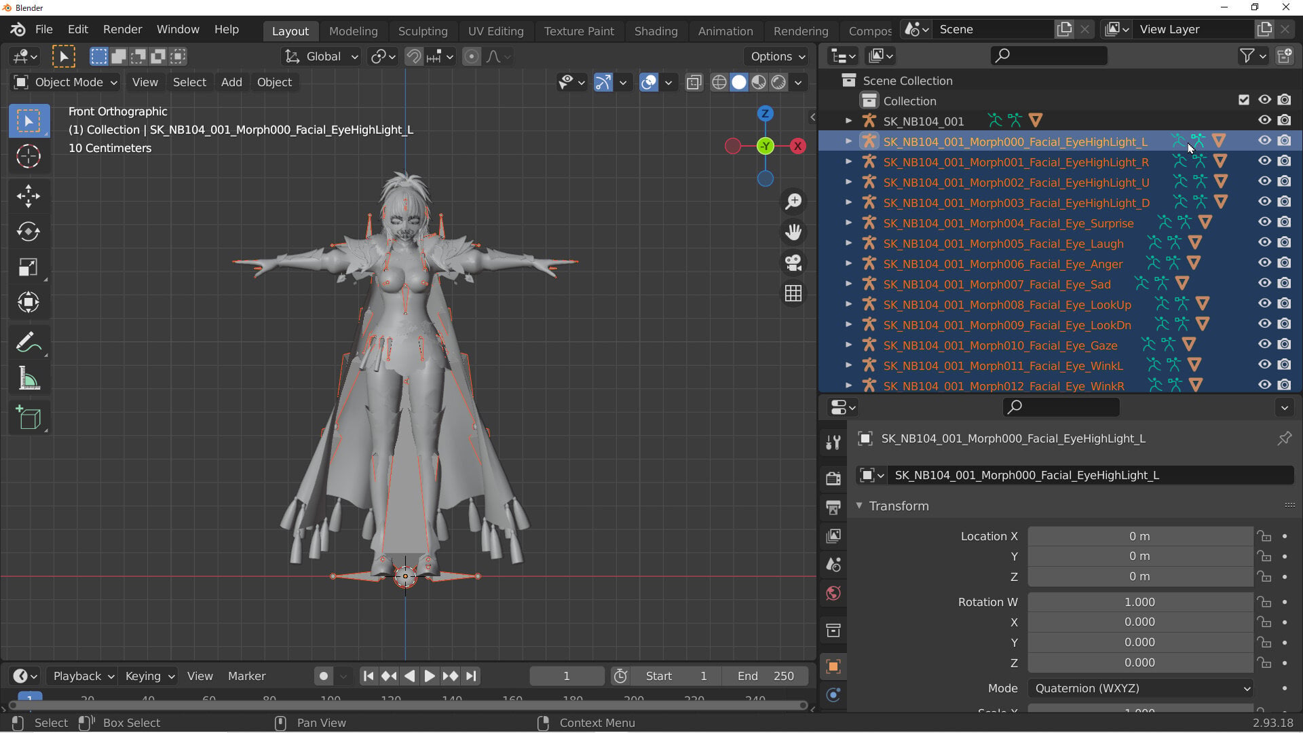The height and width of the screenshot is (733, 1303).
Task: Open Object Mode dropdown
Action: pos(66,83)
